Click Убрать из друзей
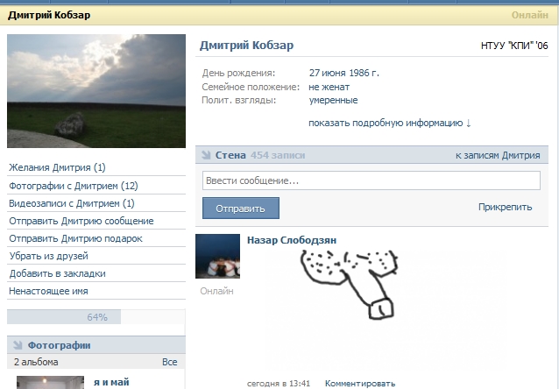 [48, 256]
